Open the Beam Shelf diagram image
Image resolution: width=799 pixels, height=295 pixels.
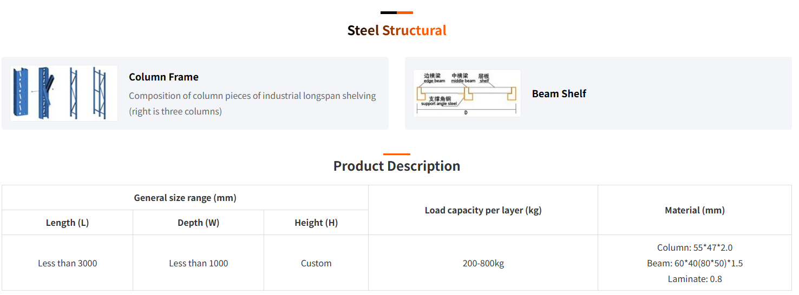pos(467,93)
